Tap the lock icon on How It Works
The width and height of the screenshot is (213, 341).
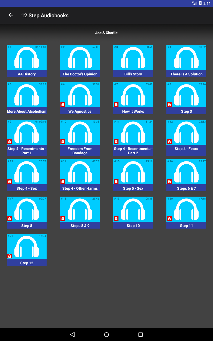pos(116,104)
